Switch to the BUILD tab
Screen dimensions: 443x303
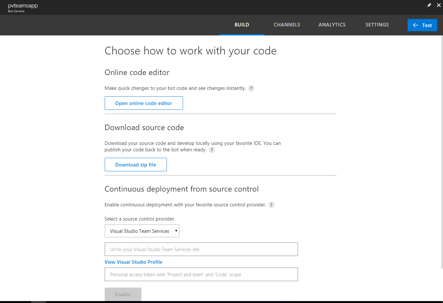[242, 25]
